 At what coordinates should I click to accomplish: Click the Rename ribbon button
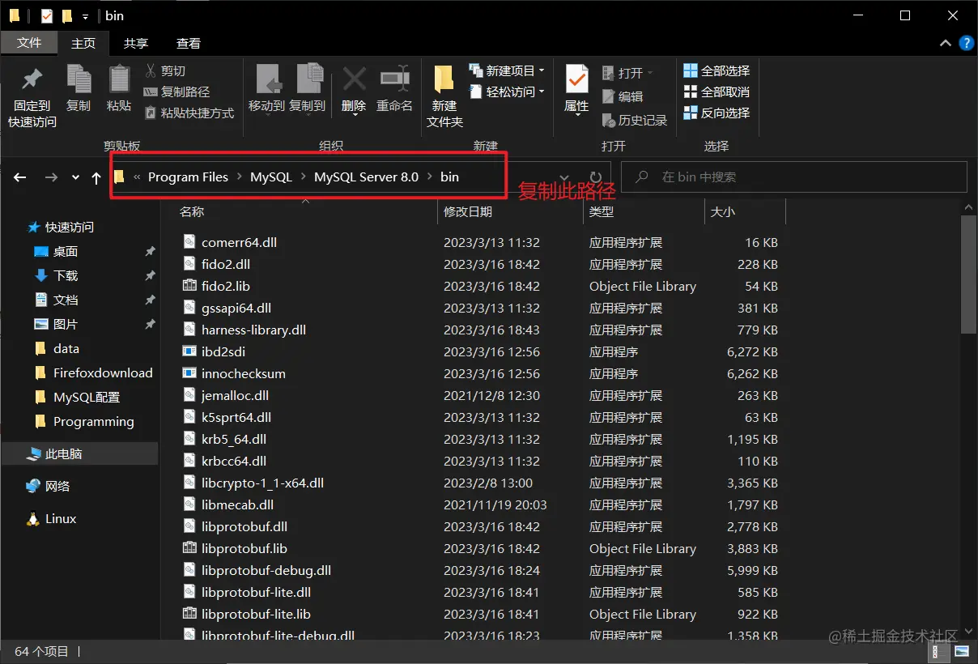(394, 88)
